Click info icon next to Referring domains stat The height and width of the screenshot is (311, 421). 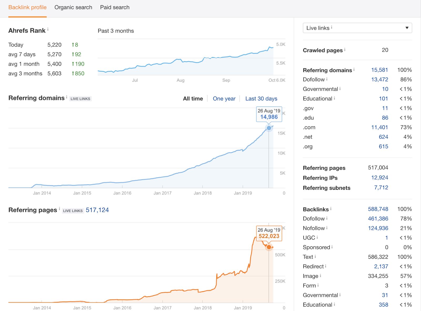click(x=354, y=69)
